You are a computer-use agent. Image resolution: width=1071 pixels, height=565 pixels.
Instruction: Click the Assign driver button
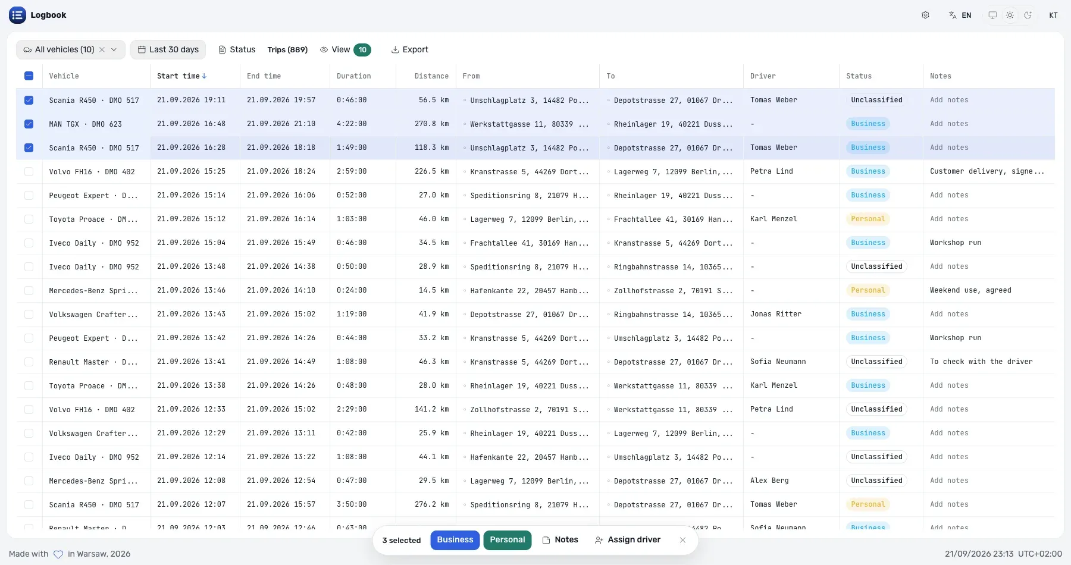(628, 540)
